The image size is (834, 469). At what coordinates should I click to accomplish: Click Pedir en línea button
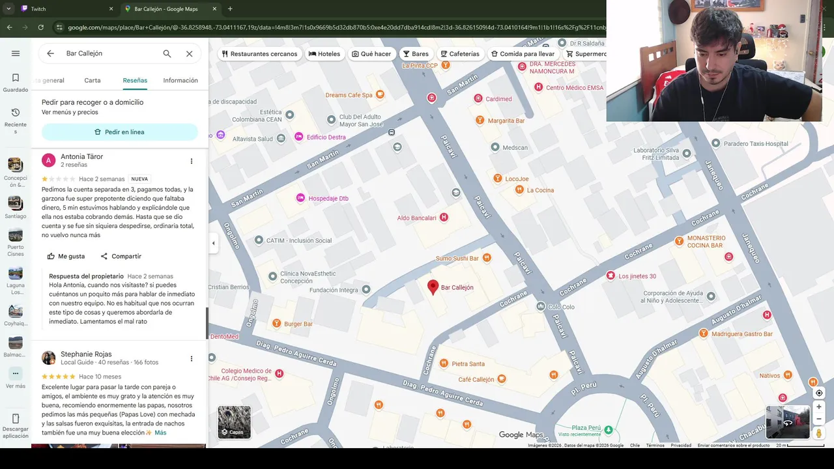point(120,132)
